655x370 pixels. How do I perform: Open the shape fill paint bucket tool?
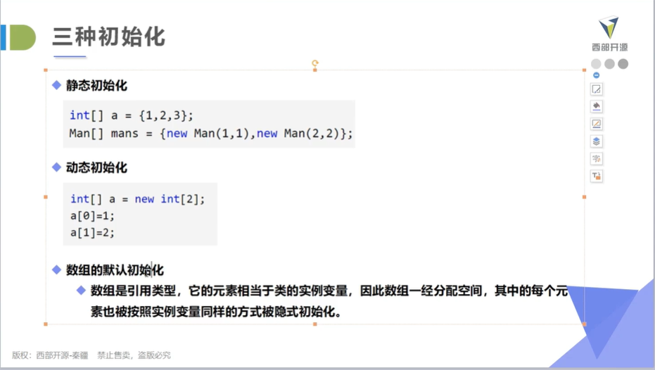coord(596,106)
